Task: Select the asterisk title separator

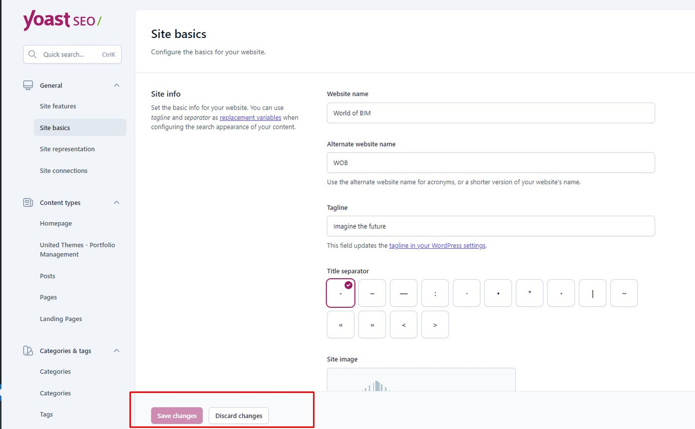Action: (529, 293)
